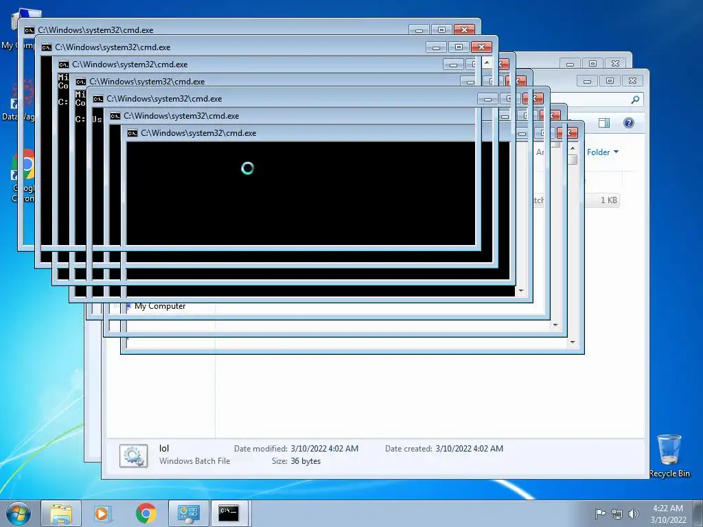Image resolution: width=703 pixels, height=527 pixels.
Task: Open the network tray icon
Action: pyautogui.click(x=617, y=513)
